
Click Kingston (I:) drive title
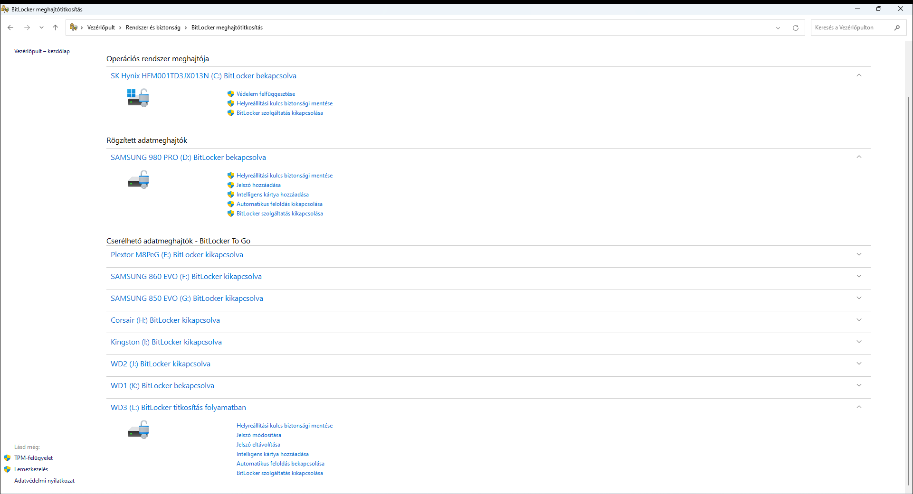(166, 342)
